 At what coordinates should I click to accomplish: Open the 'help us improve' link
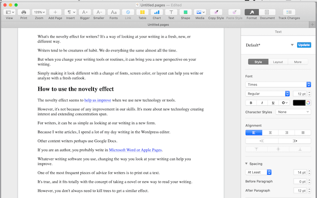tap(98, 100)
